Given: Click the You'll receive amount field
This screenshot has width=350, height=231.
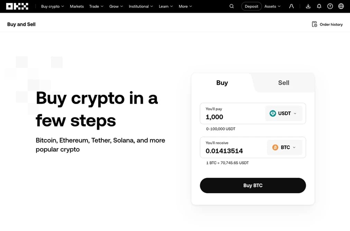Looking at the screenshot, I should (232, 151).
